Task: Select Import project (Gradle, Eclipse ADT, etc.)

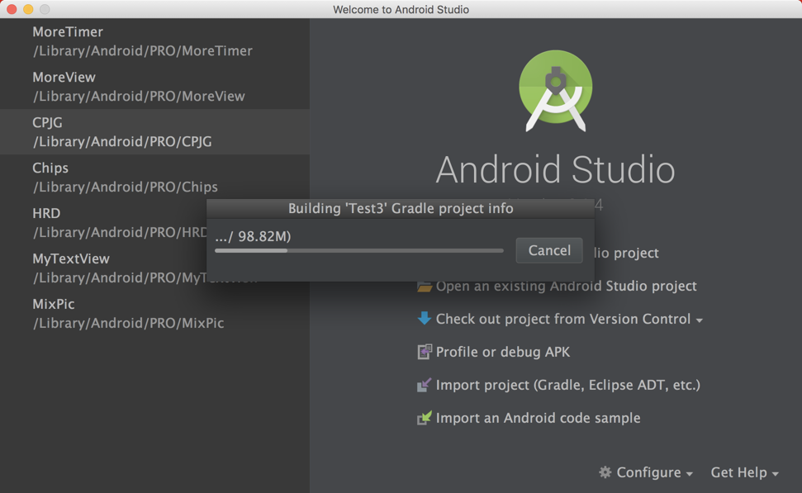Action: [x=567, y=385]
